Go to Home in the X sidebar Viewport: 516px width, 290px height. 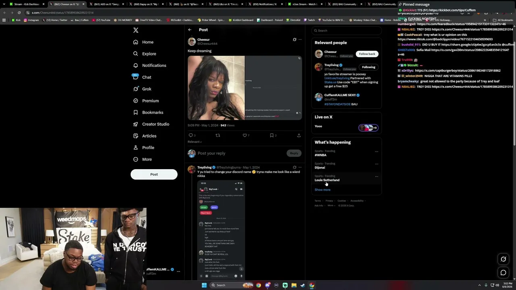tap(143, 42)
